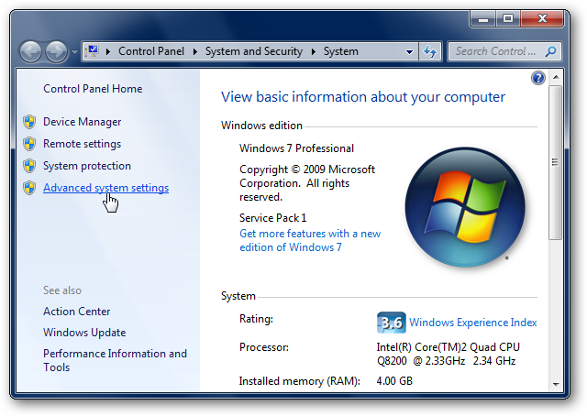Click 'Service Pack 1' text
Viewport: 587px width, 416px height.
tap(273, 218)
